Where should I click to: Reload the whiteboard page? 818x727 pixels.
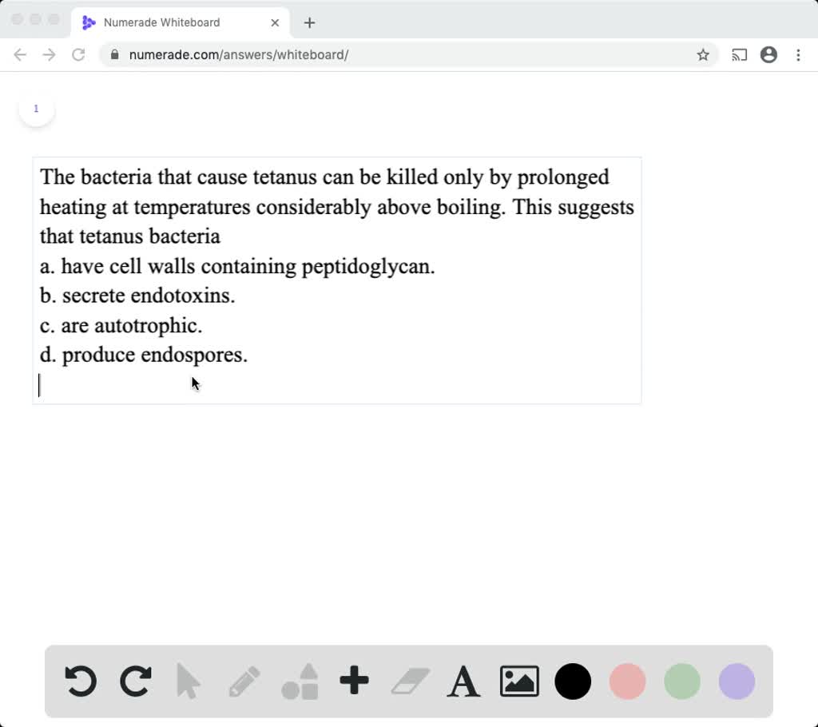coord(77,54)
